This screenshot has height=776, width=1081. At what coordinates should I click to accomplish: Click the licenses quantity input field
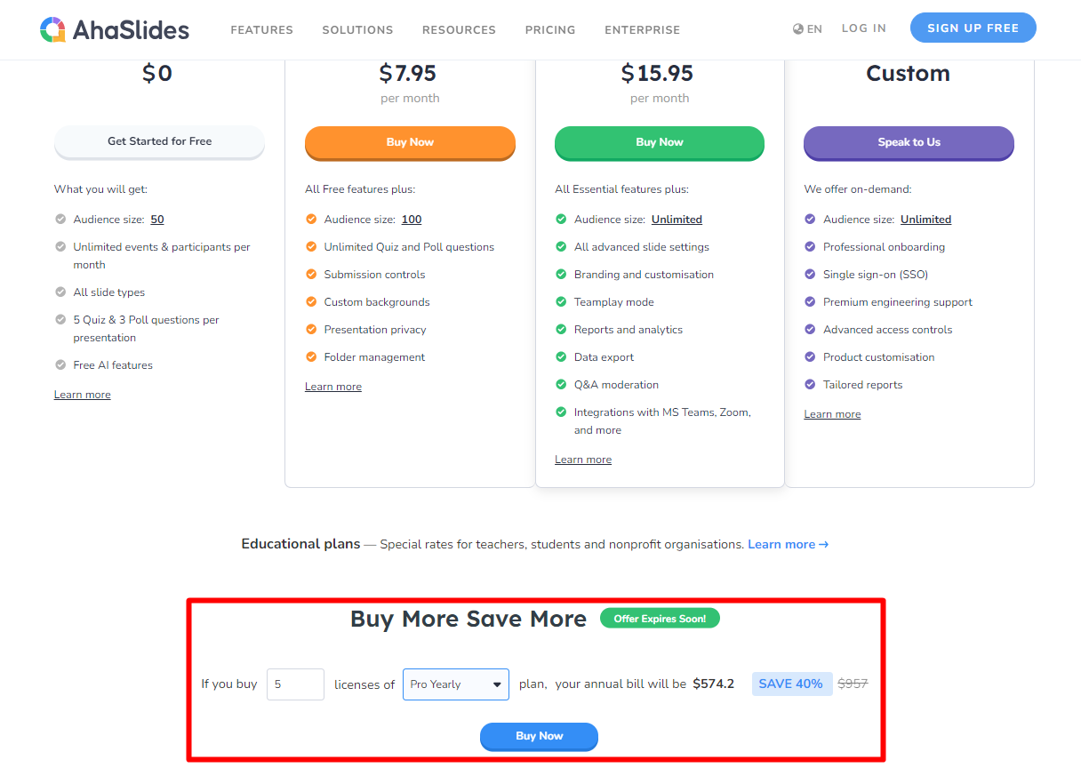coord(295,684)
